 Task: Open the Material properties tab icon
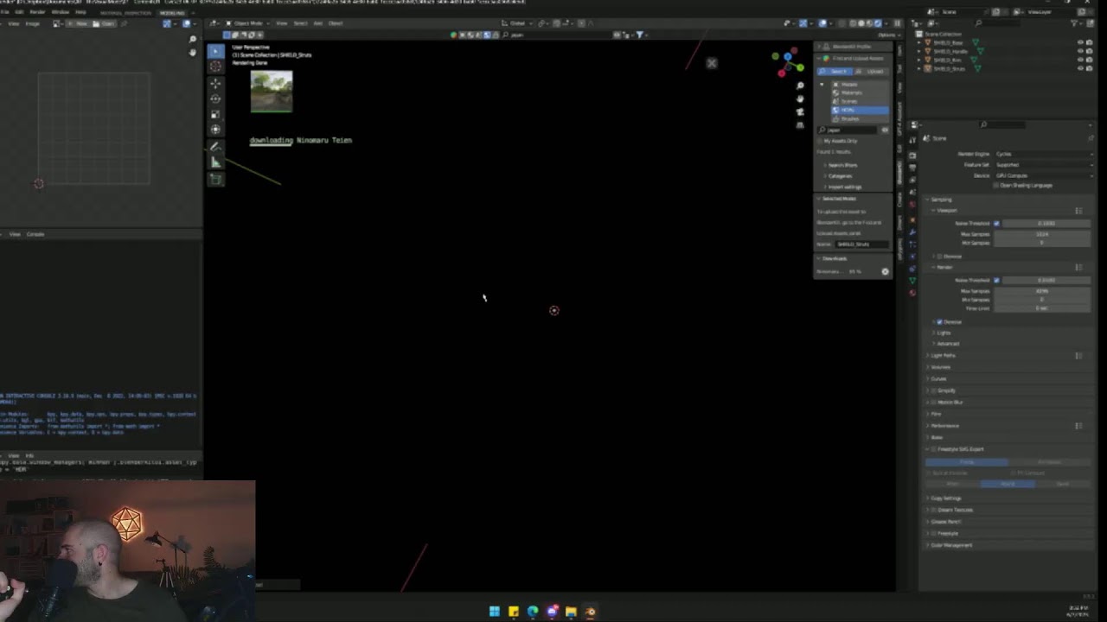pyautogui.click(x=912, y=293)
